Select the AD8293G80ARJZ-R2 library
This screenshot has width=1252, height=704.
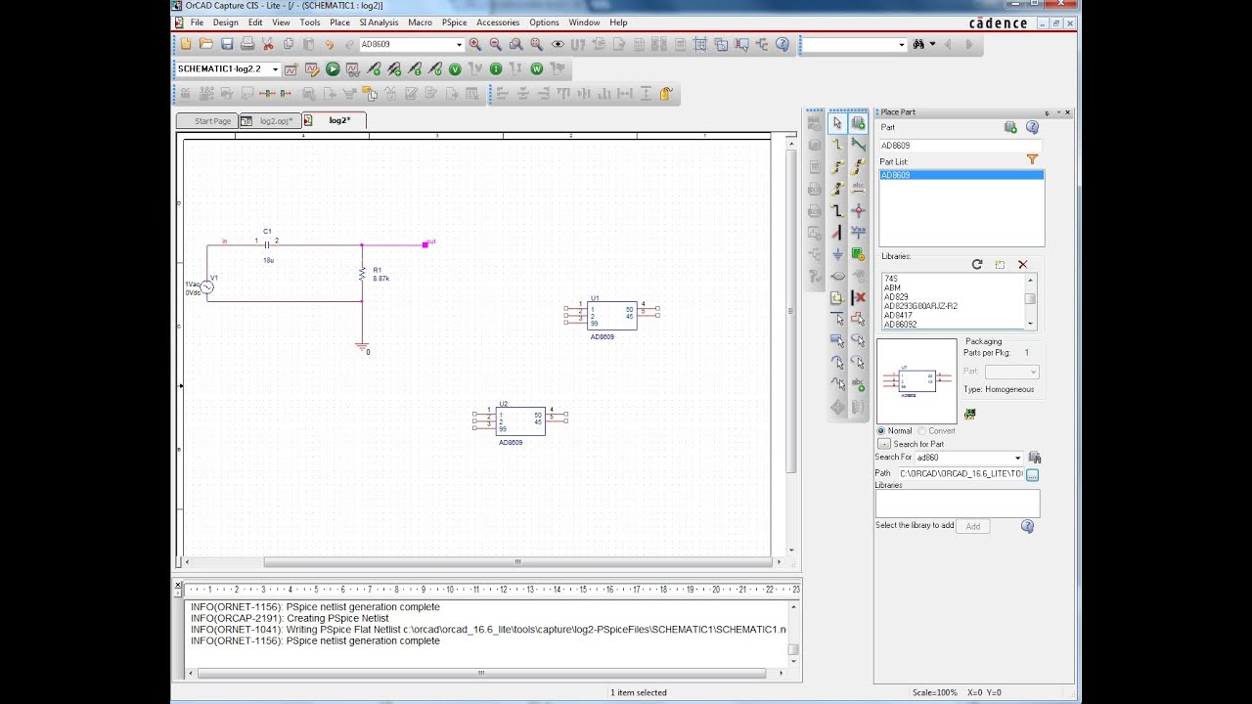(920, 306)
